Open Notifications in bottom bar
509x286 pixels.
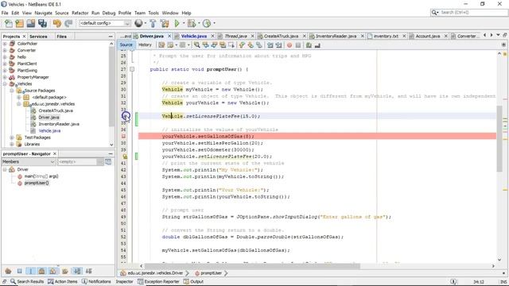pyautogui.click(x=96, y=281)
